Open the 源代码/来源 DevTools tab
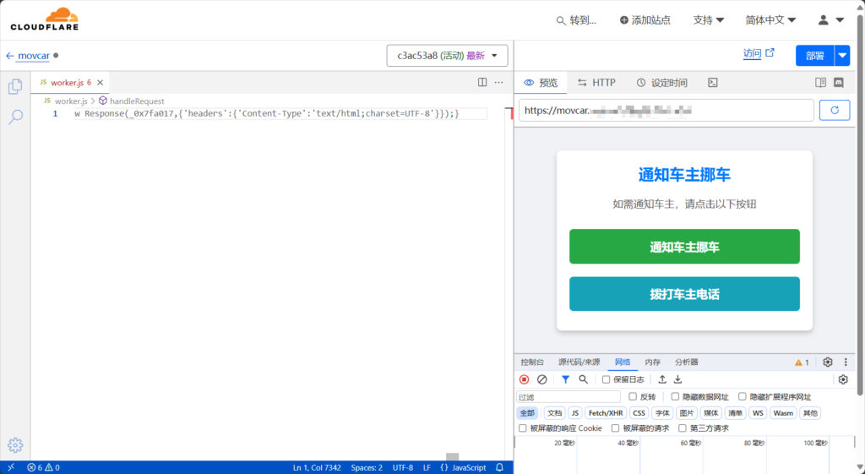The width and height of the screenshot is (865, 474). click(x=579, y=362)
